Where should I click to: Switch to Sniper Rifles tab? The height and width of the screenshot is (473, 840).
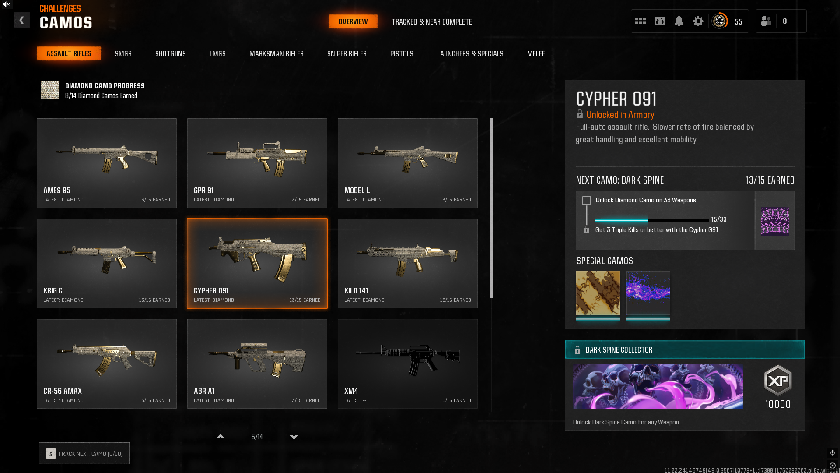(x=347, y=54)
